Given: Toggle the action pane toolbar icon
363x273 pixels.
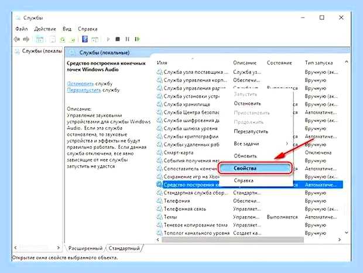Looking at the screenshot, I should point(95,40).
